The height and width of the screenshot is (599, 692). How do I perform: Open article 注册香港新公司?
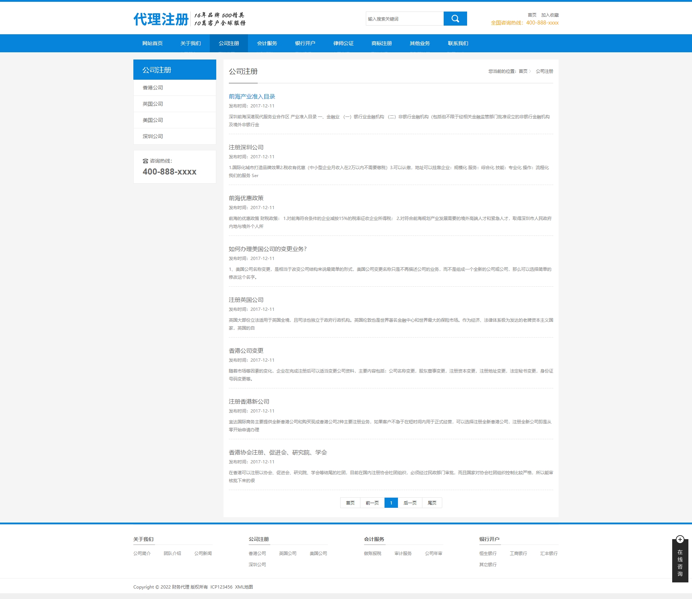coord(249,402)
